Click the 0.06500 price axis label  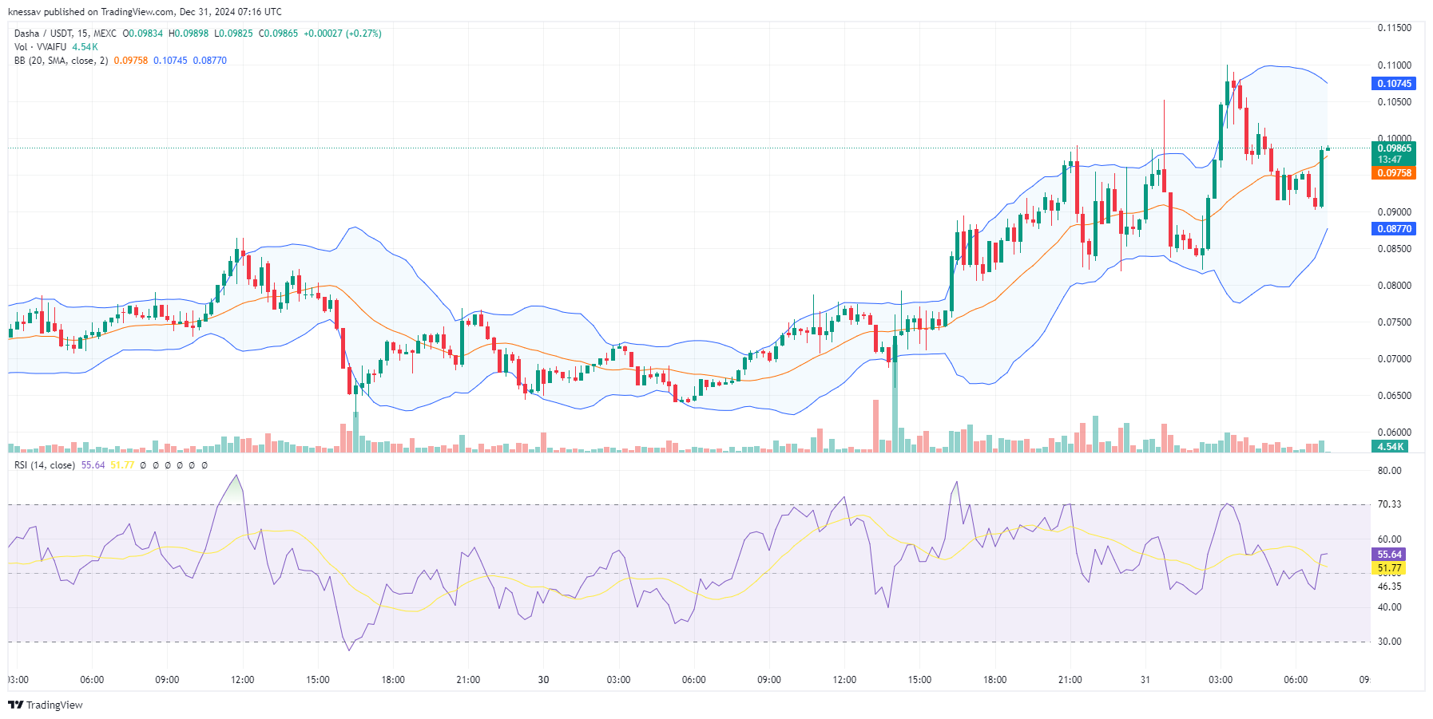click(x=1394, y=396)
